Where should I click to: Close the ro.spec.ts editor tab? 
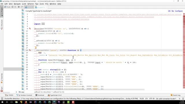coord(46,7)
